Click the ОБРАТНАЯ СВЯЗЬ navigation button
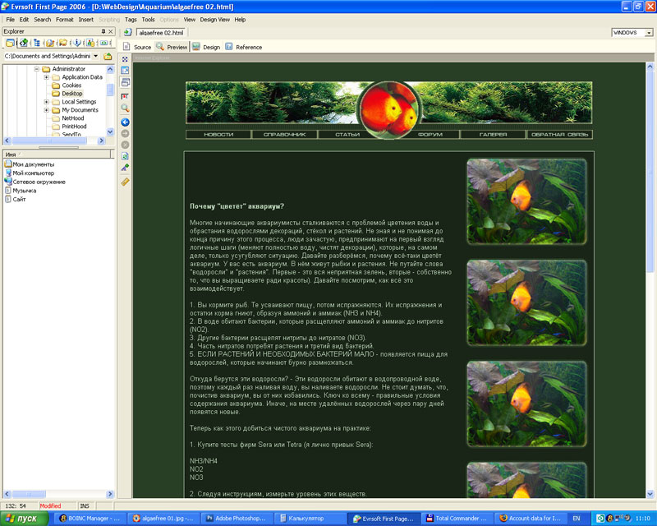 (x=560, y=135)
